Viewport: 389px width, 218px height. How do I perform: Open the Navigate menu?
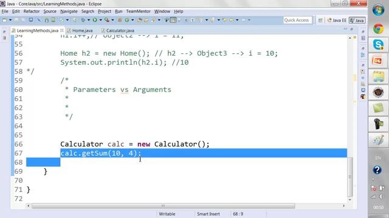(x=69, y=12)
